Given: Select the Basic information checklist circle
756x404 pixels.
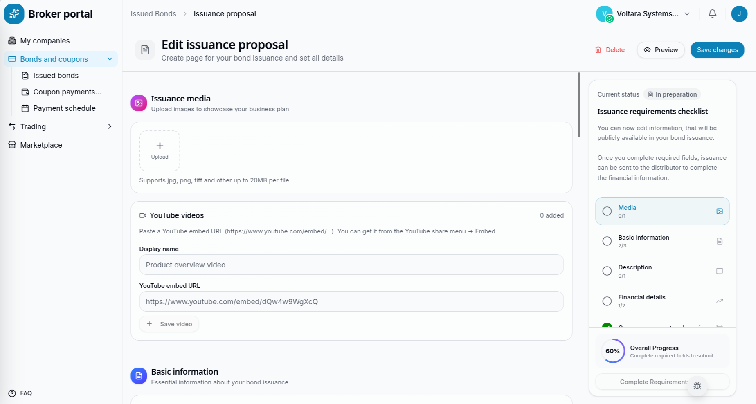Looking at the screenshot, I should point(607,241).
